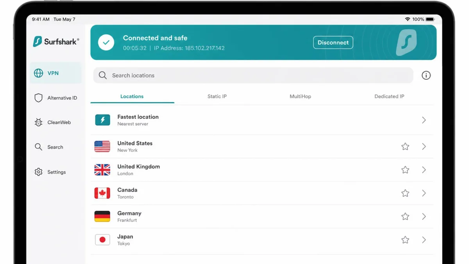Screen dimensions: 469x264
Task: Click the IP Address 185.102.217.142 text
Action: point(189,48)
